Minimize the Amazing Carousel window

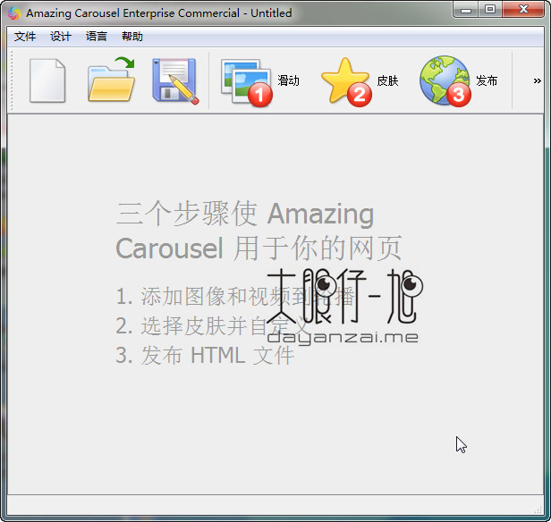click(466, 10)
